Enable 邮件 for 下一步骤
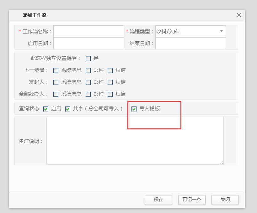257x213 pixels. pos(88,70)
